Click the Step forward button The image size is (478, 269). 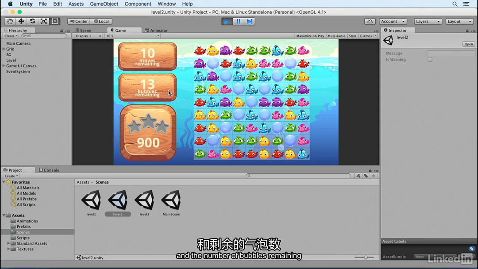[249, 21]
